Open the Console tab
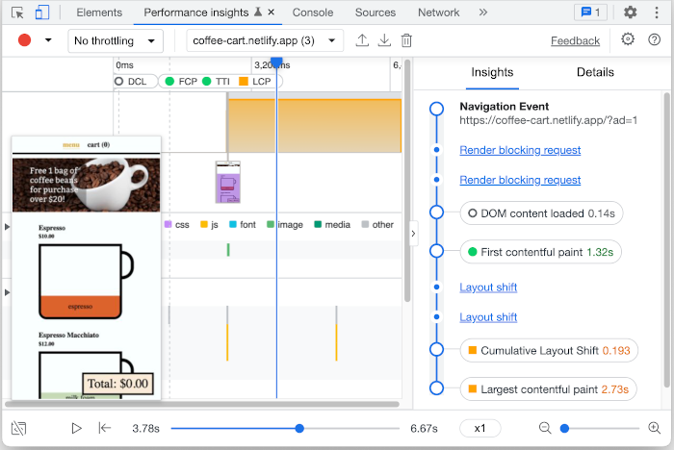674x450 pixels. coord(313,12)
